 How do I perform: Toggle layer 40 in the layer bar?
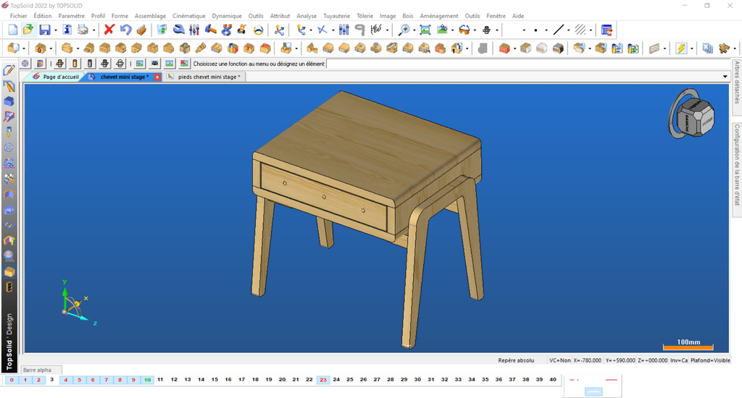pyautogui.click(x=553, y=380)
